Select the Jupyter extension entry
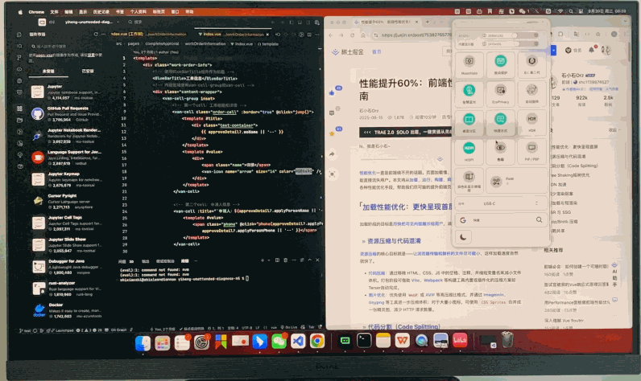Screen dimensions: 641x381 coord(67,92)
